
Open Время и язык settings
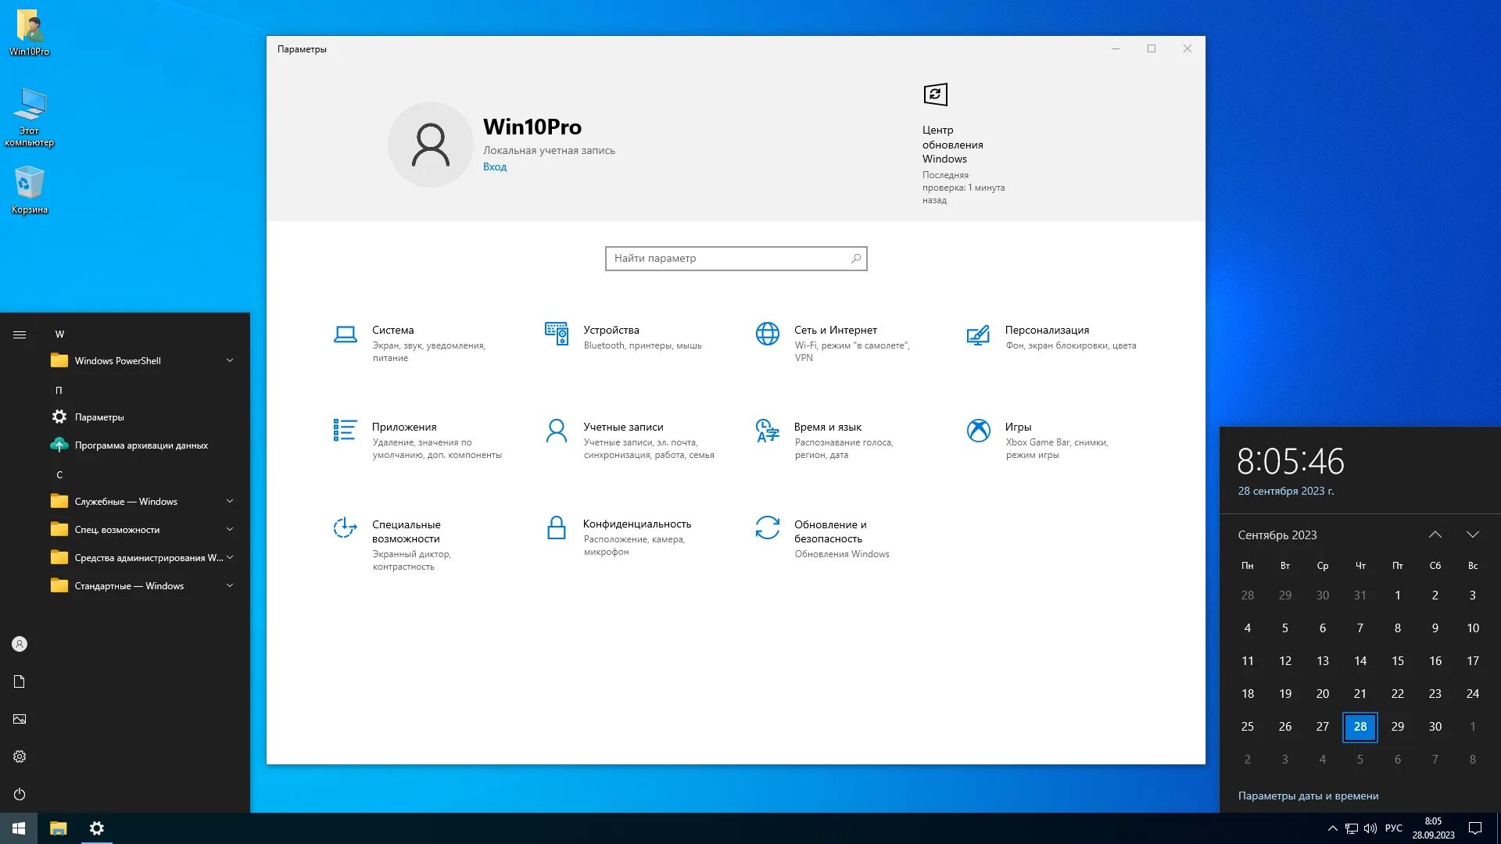[827, 427]
